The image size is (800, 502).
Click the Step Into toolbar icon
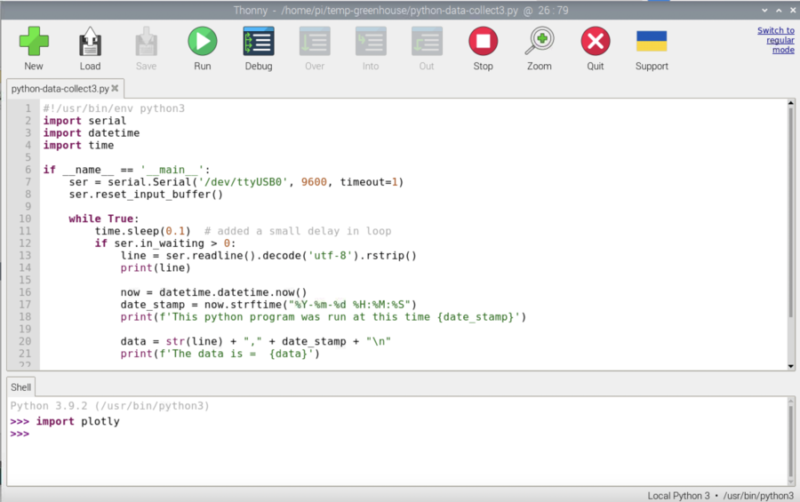tap(371, 42)
